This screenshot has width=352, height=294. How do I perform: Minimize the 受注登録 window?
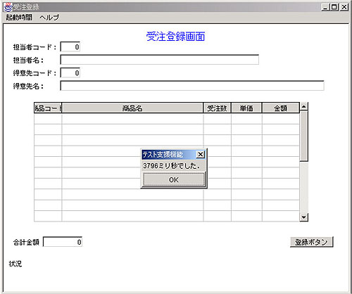[x=325, y=7]
